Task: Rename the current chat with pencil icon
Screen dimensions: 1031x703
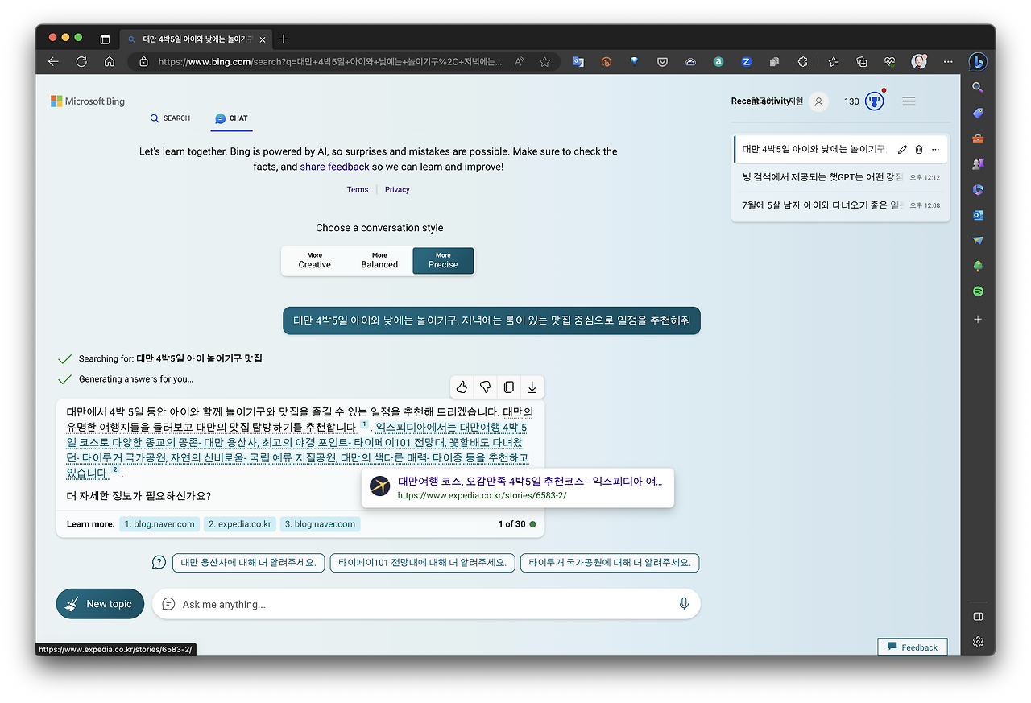Action: tap(902, 149)
